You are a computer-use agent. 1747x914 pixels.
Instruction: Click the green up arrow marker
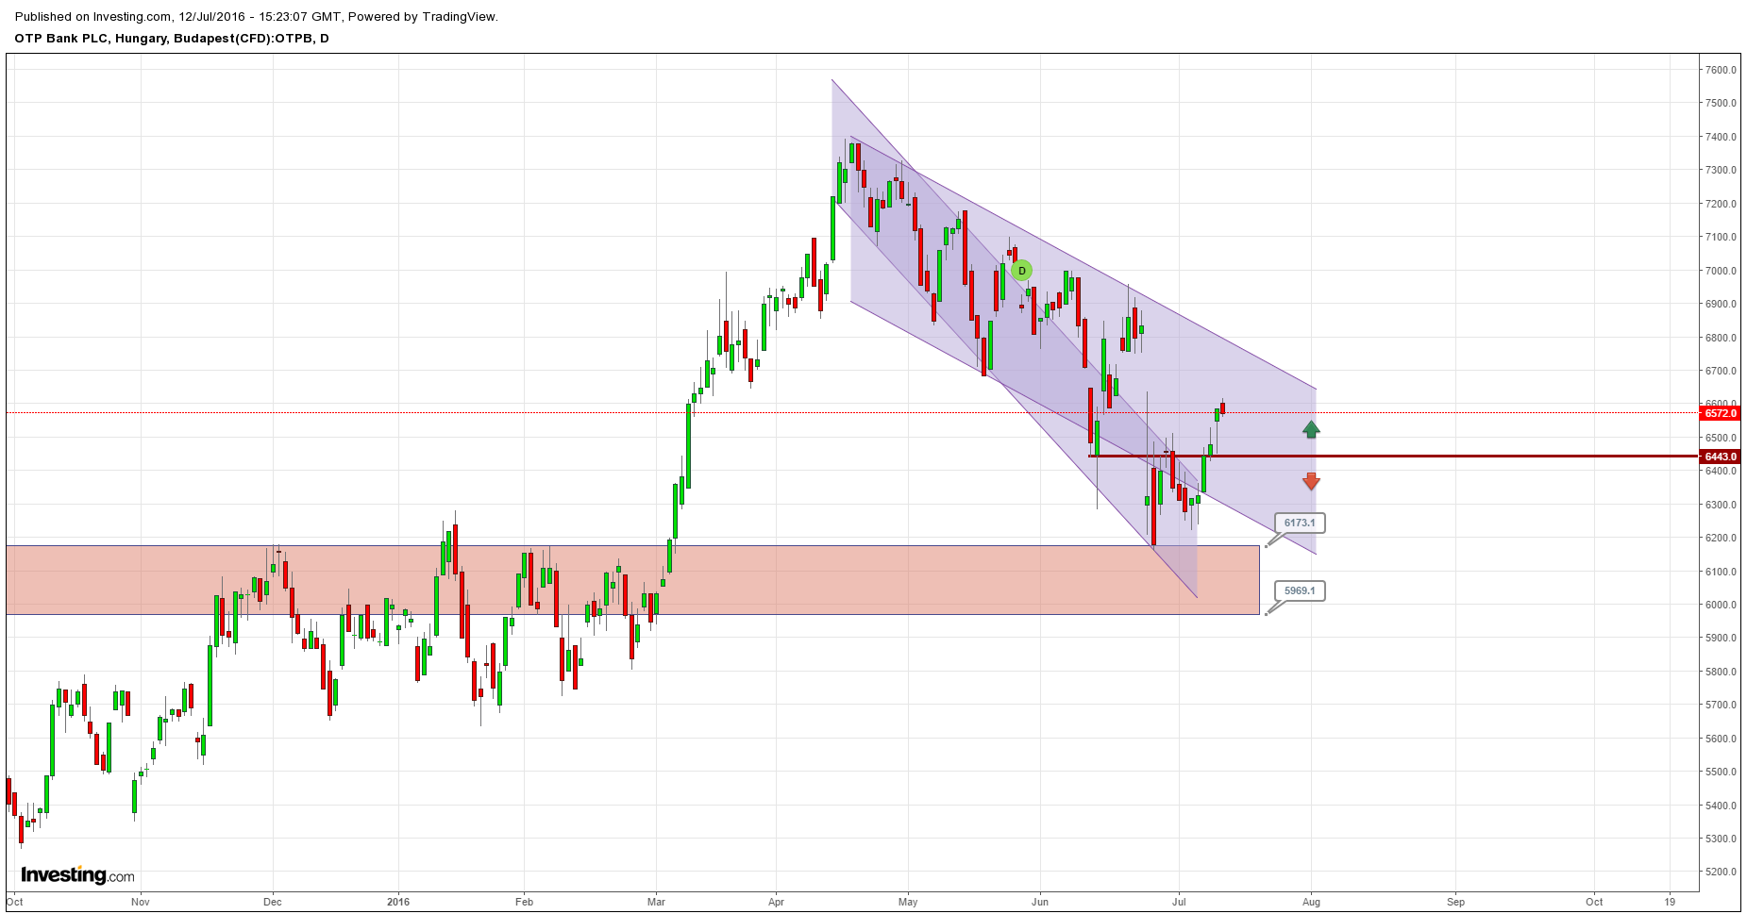click(1311, 429)
